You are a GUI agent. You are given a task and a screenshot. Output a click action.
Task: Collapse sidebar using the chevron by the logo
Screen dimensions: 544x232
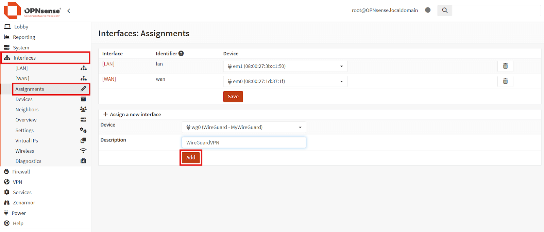click(69, 11)
